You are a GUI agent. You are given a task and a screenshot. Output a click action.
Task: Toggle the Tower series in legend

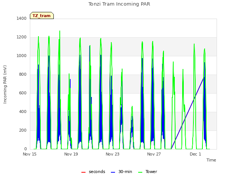click(x=148, y=172)
